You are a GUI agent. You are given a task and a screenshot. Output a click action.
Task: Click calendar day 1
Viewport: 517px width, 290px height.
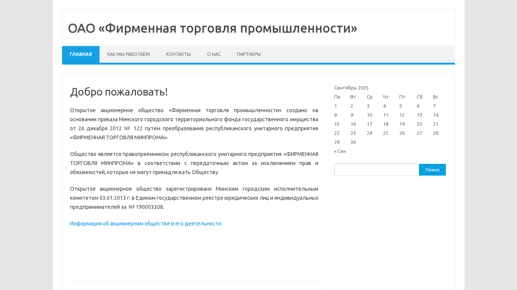coord(335,106)
